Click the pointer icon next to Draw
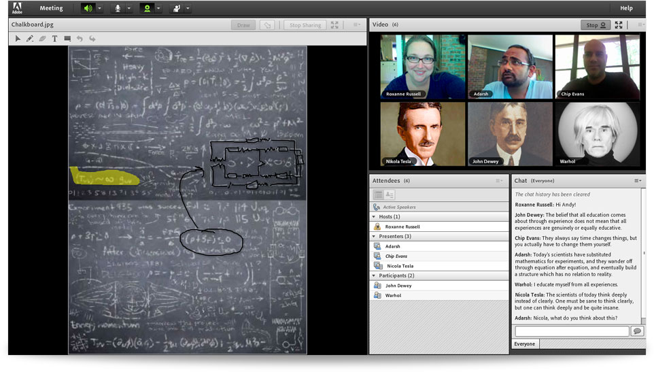Screen dimensions: 654x372 point(267,25)
